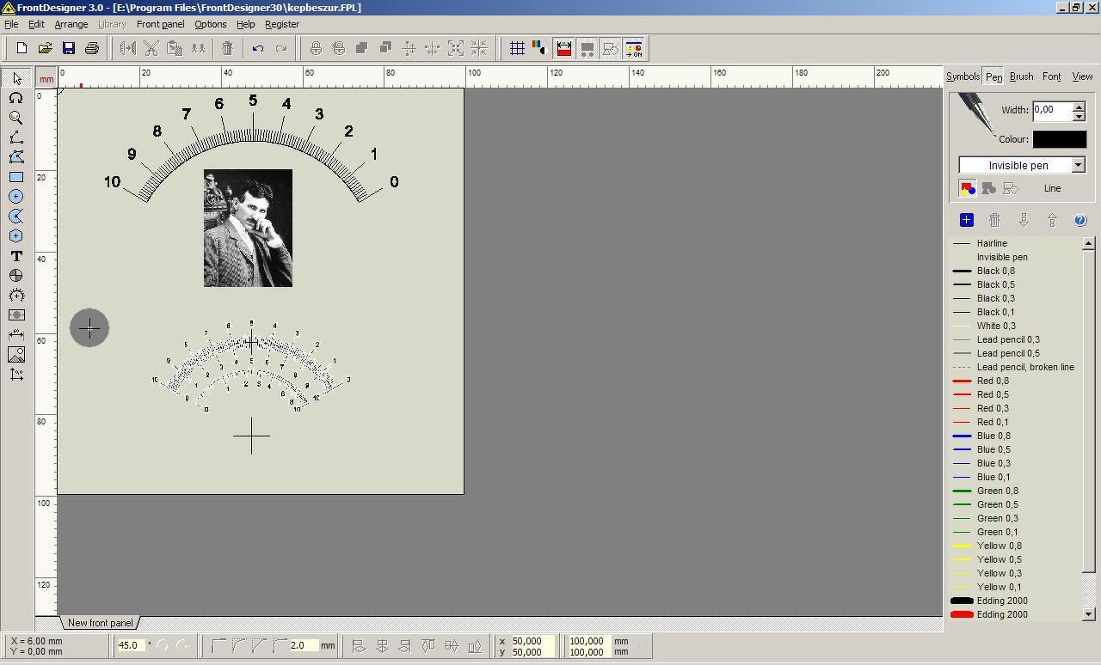Image resolution: width=1101 pixels, height=665 pixels.
Task: Select the Scale dial tool
Action: (x=15, y=296)
